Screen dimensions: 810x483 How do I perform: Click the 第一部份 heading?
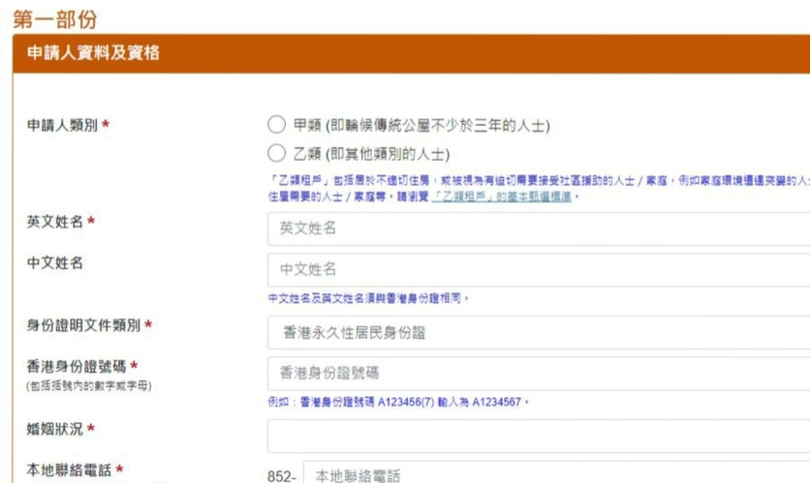tap(54, 18)
